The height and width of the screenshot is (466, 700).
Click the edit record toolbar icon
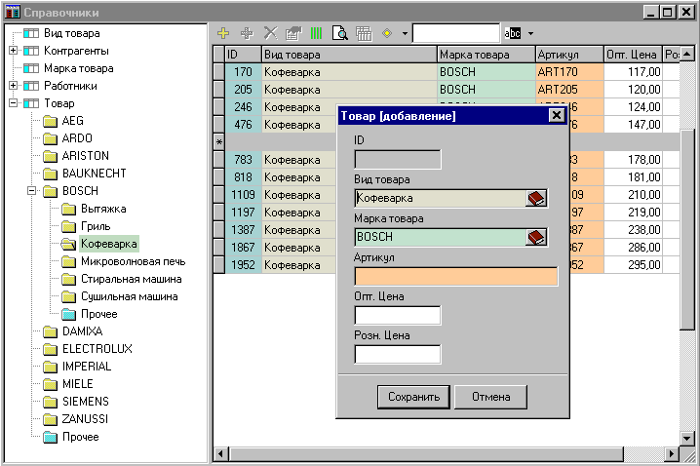293,33
